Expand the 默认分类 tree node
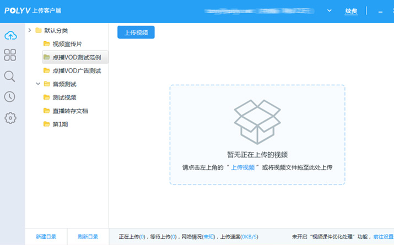The width and height of the screenshot is (394, 245). click(x=30, y=30)
